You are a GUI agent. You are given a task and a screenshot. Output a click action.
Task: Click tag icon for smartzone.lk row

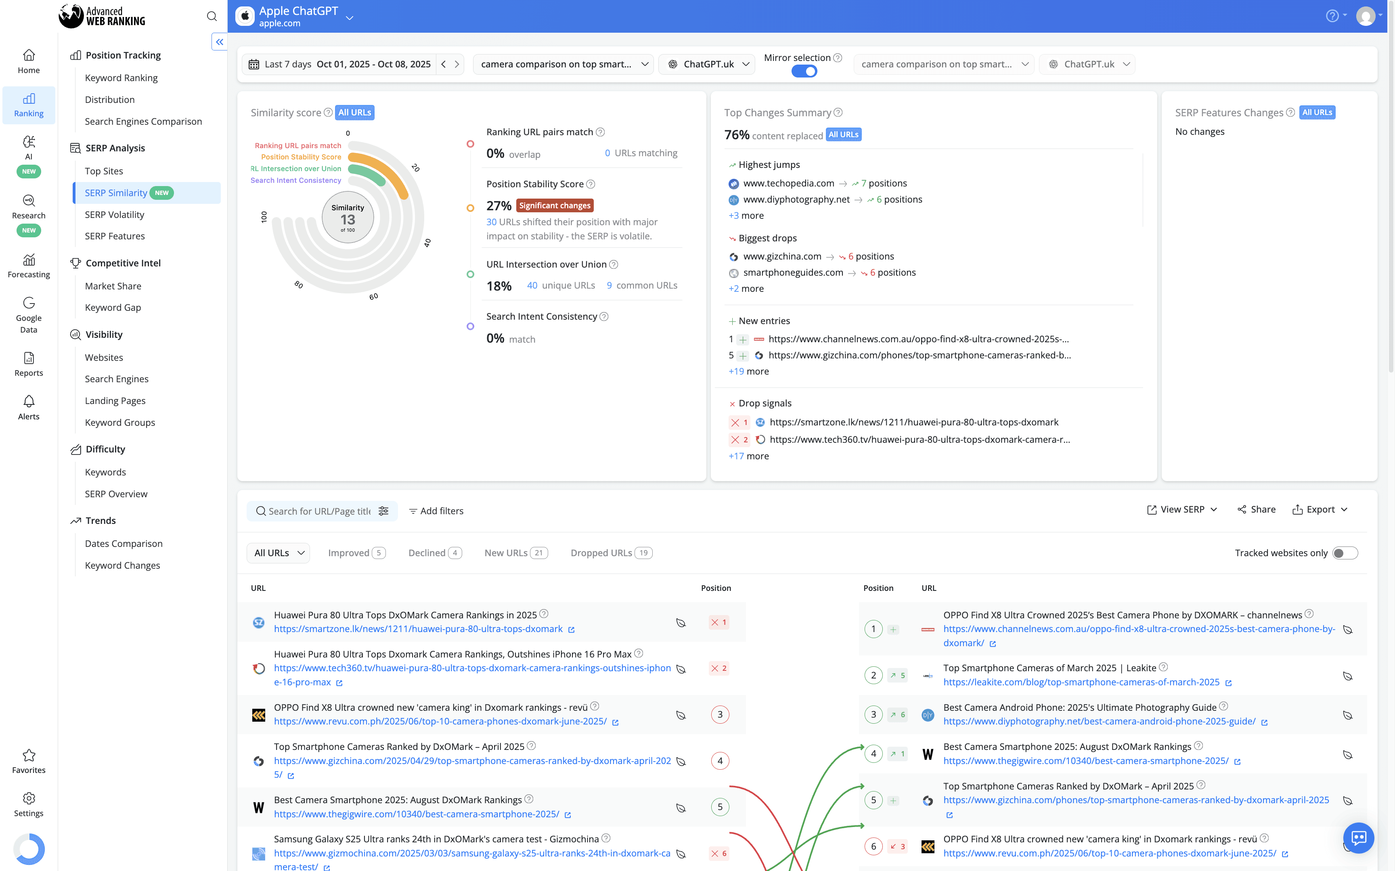click(681, 622)
